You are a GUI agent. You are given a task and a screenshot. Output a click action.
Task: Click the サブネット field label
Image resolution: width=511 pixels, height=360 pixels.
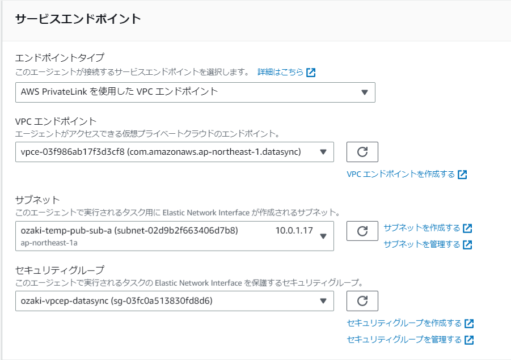coord(37,200)
